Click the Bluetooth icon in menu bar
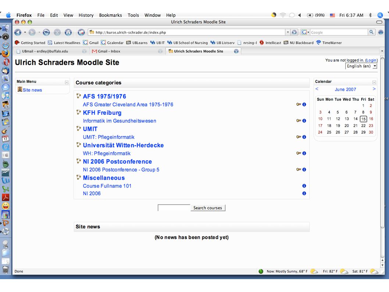This screenshot has width=389, height=292. 370,15
